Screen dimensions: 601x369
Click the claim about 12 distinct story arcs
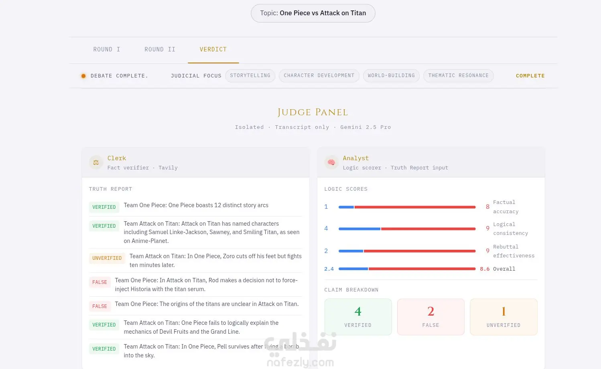tap(196, 205)
